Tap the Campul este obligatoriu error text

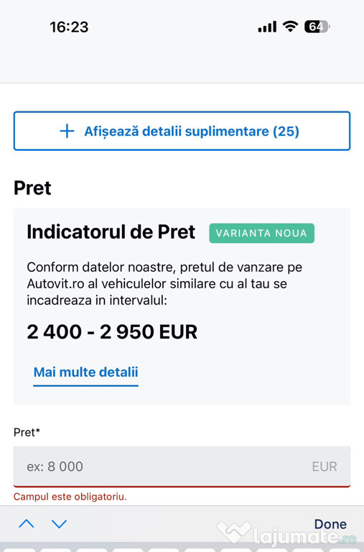coord(70,497)
